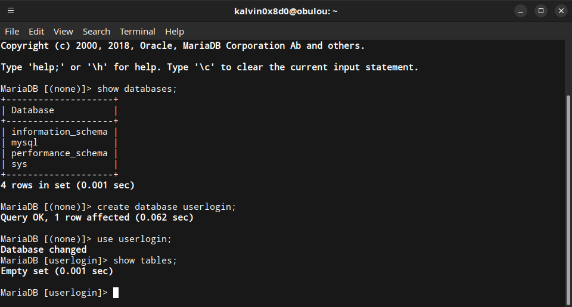Open the hamburger window menu icon
Screen dimensions: 572x307
pos(11,11)
